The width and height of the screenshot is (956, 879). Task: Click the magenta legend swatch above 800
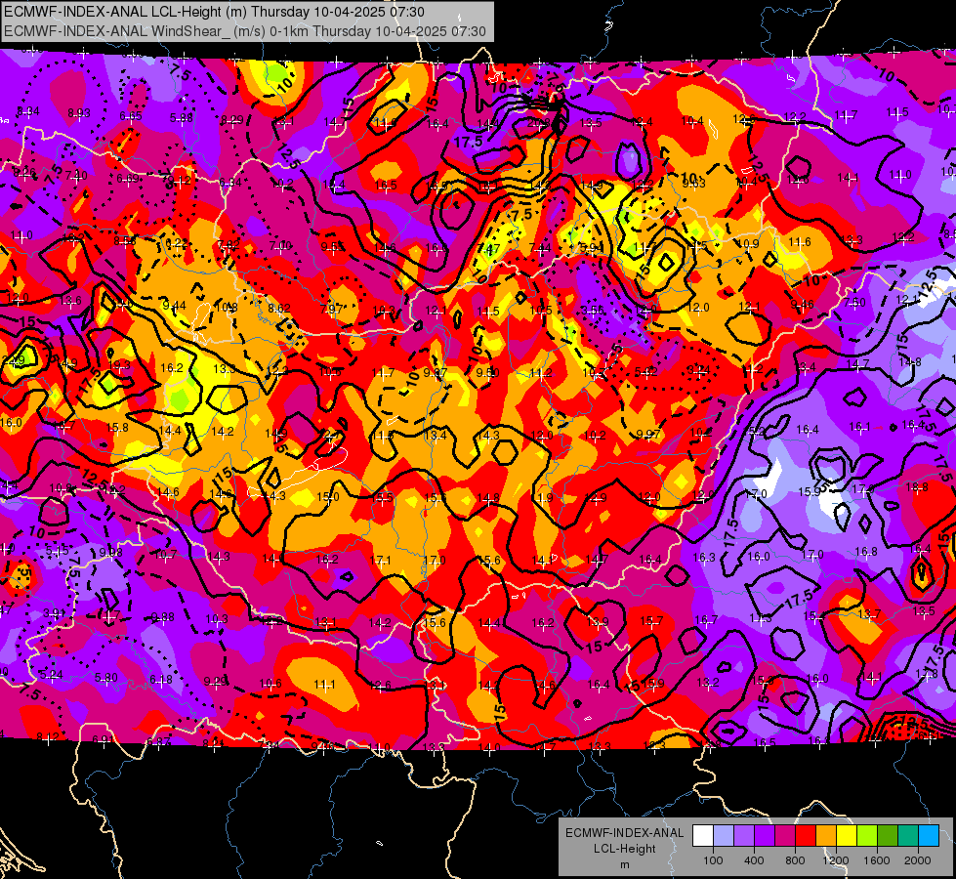pyautogui.click(x=785, y=836)
